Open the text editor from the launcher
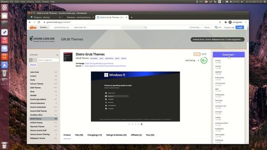The height and width of the screenshot is (150, 267). (5, 32)
